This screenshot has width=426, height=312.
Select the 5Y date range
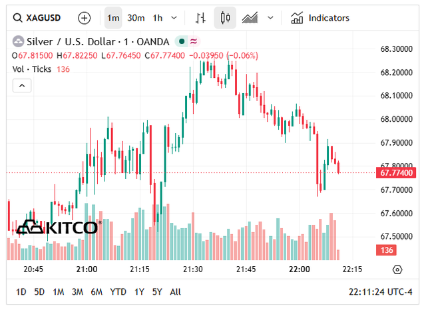[157, 292]
